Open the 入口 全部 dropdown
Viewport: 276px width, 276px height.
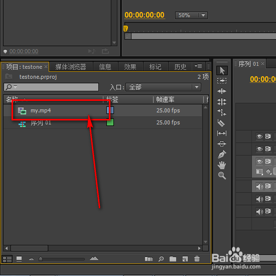pyautogui.click(x=163, y=87)
